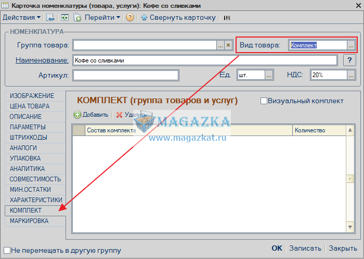Click the Группа товара input field
Image resolution: width=364 pixels, height=259 pixels.
[145, 45]
